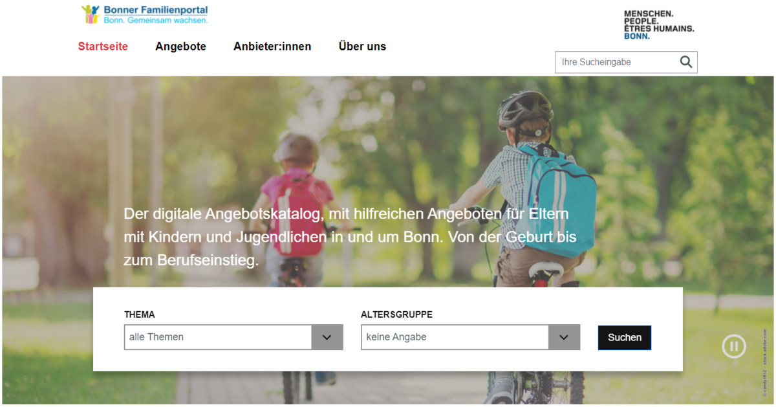
Task: Open the Anbieter:innen navigation item
Action: pos(272,47)
